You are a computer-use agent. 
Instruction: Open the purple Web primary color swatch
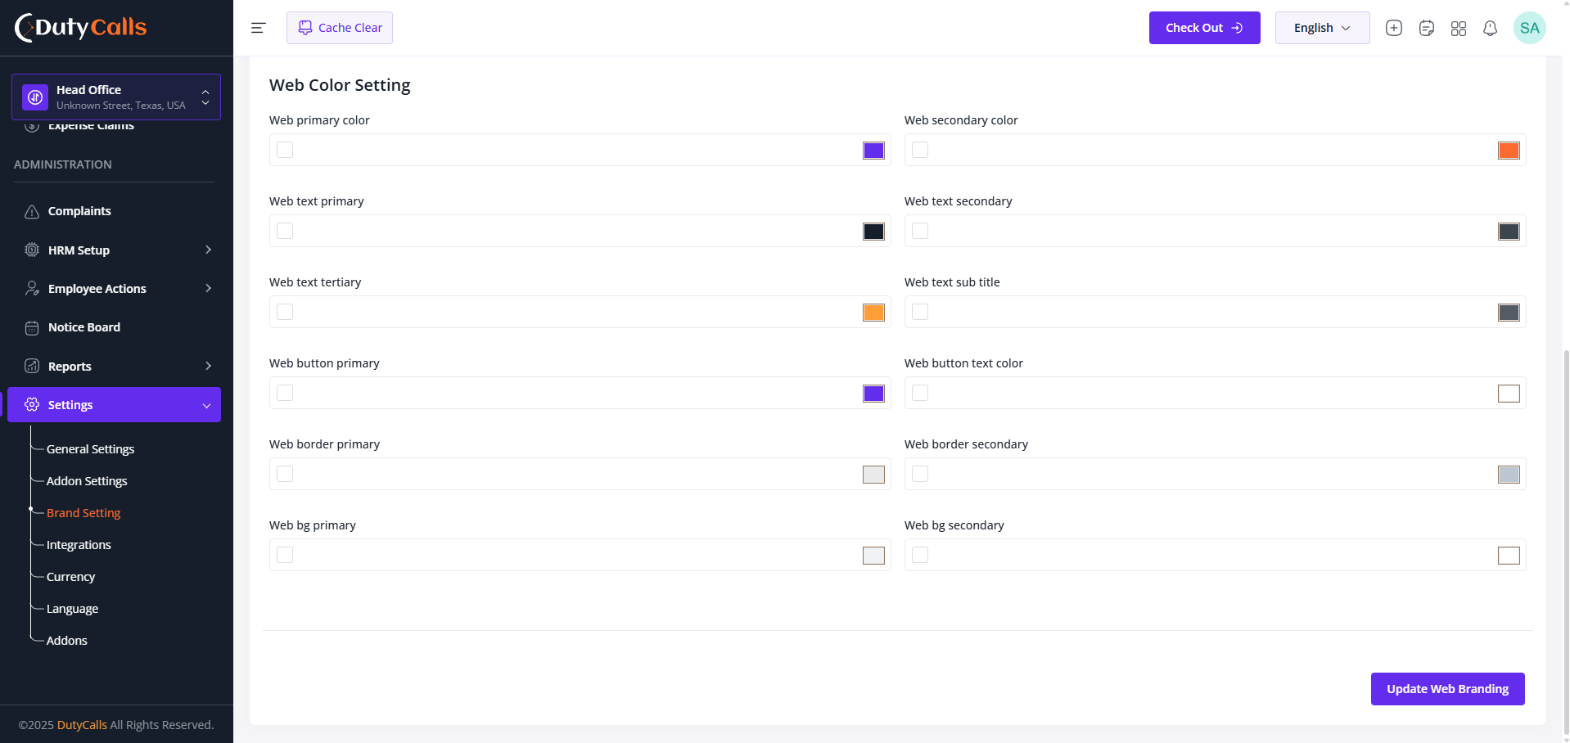(873, 151)
